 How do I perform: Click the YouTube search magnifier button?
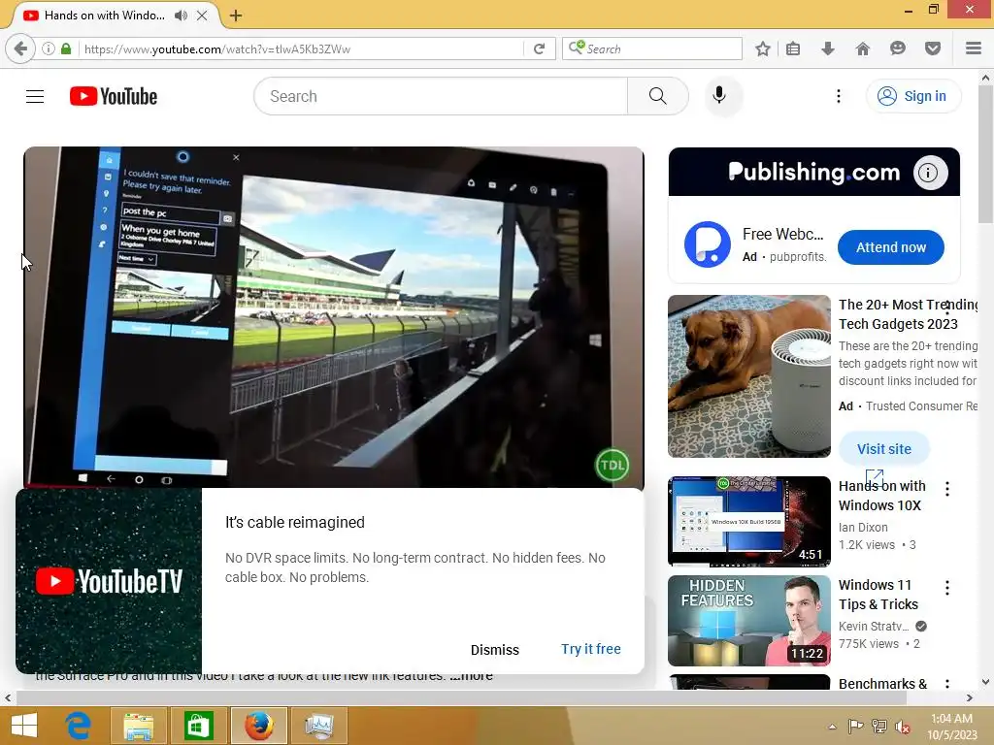(657, 96)
